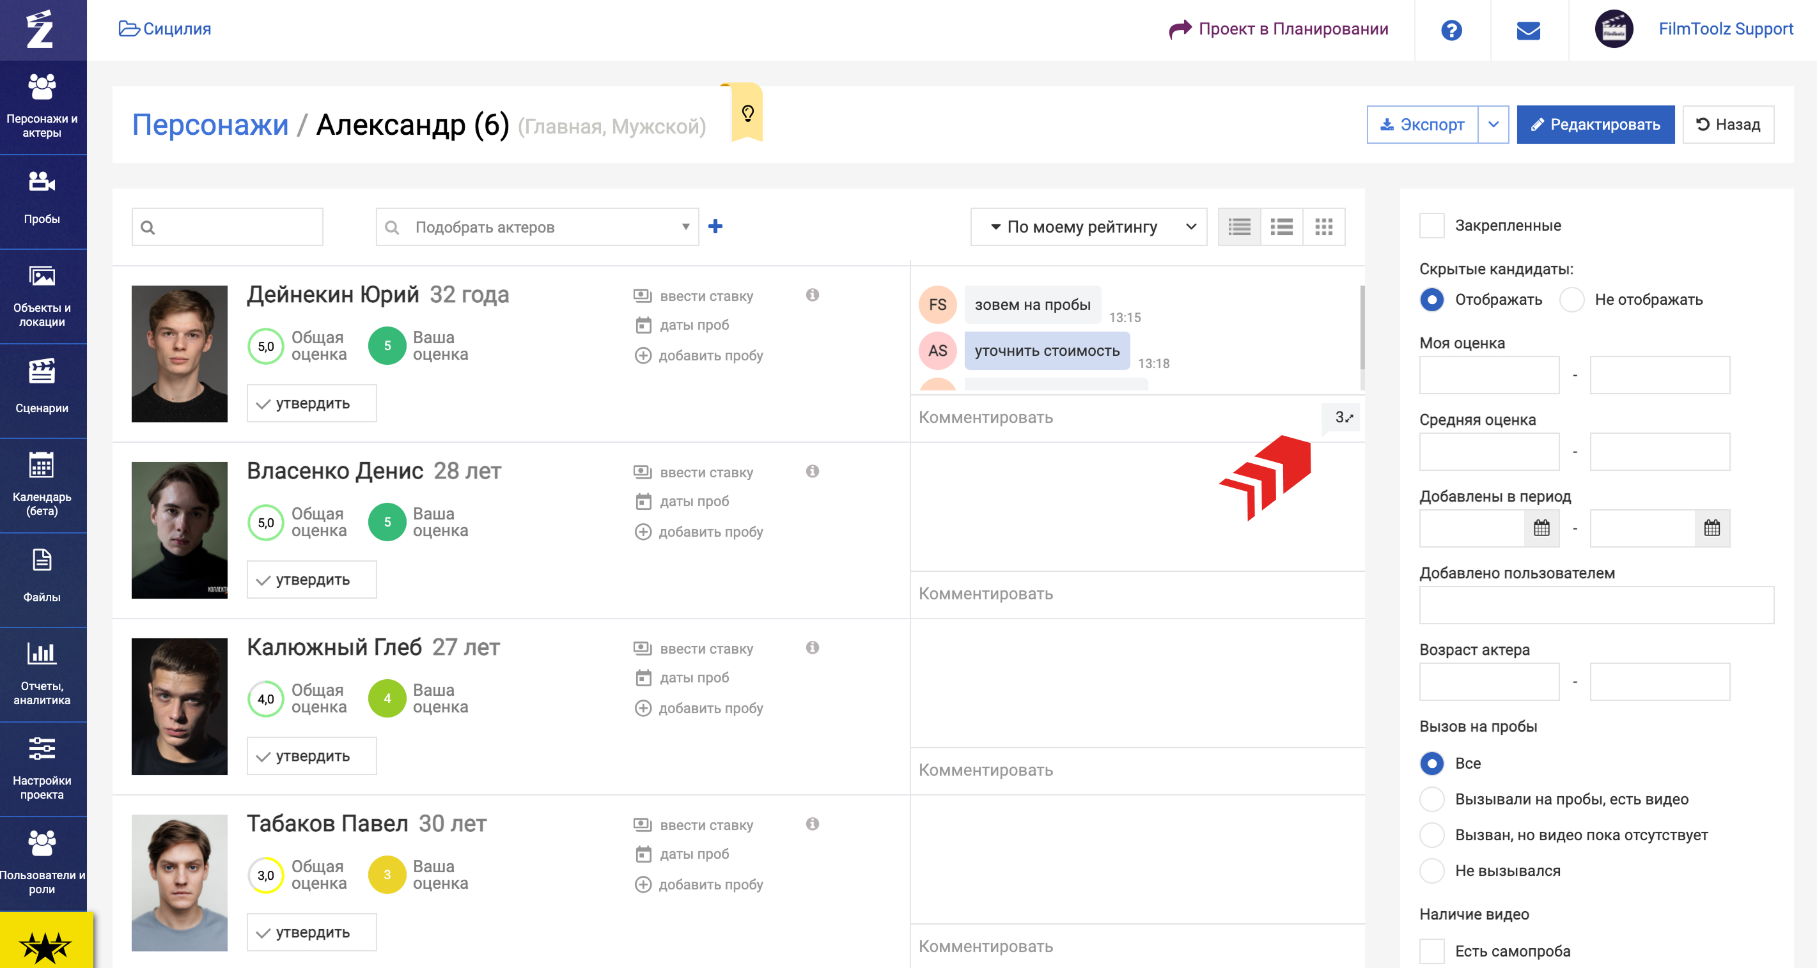Click the Табаков Павел photo thumbnail

pos(179,882)
